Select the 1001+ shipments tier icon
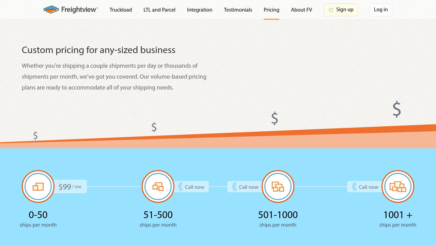 398,186
